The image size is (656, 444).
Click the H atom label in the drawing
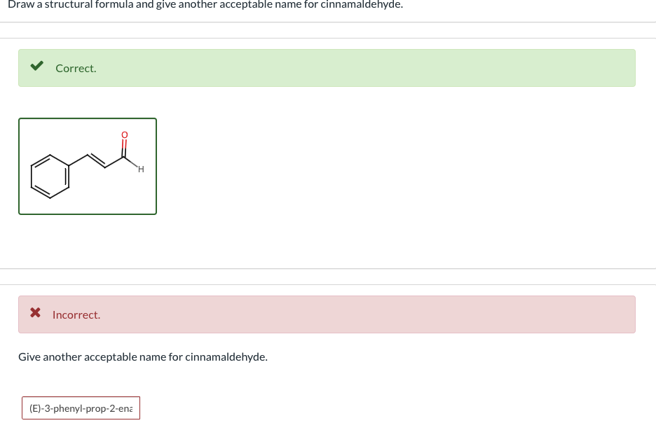[x=139, y=169]
